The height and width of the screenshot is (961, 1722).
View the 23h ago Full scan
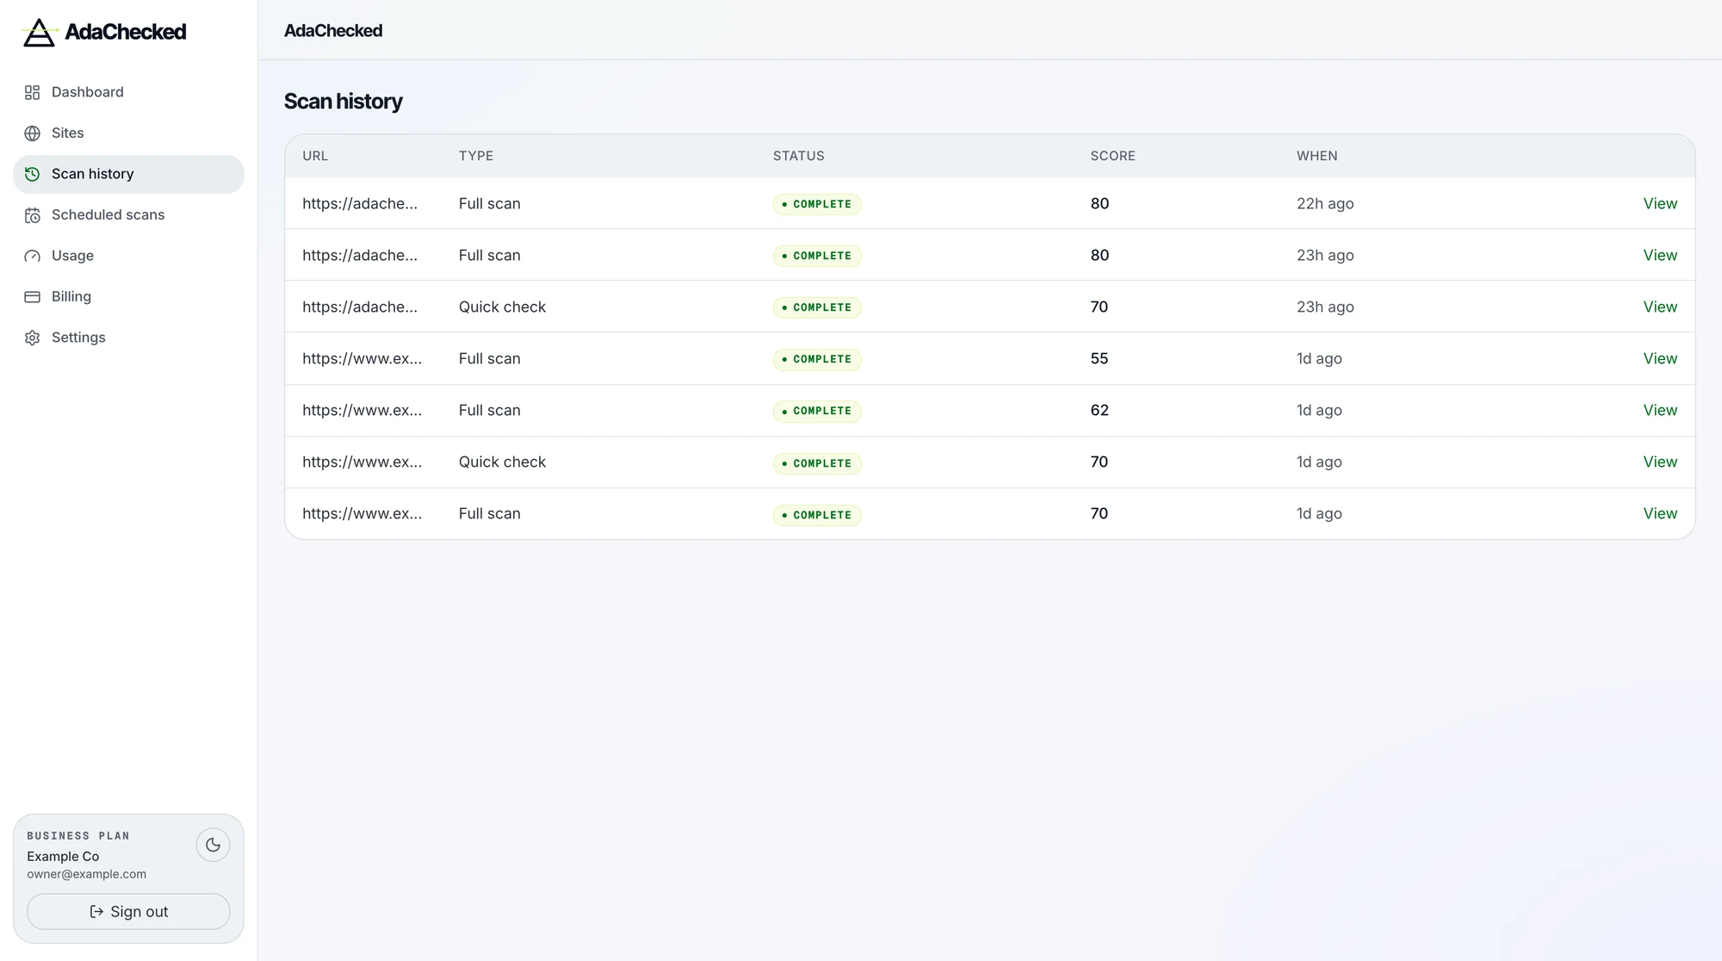[1660, 255]
